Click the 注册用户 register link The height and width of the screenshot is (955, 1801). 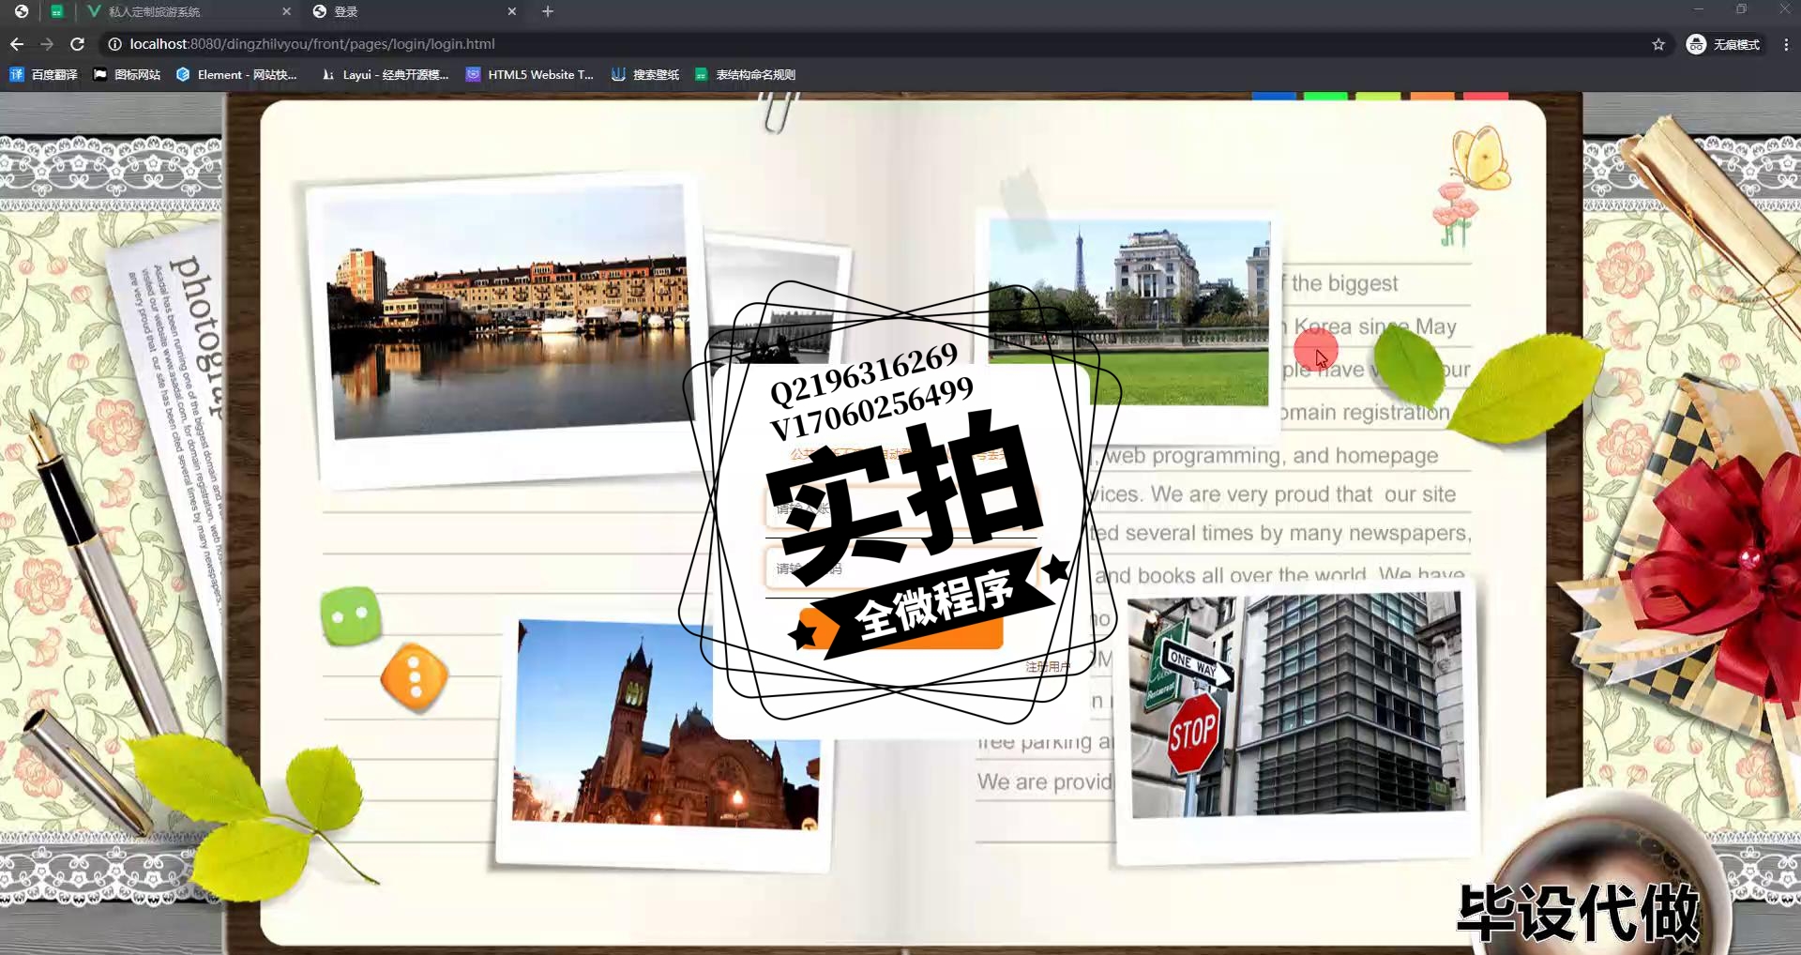point(1048,666)
